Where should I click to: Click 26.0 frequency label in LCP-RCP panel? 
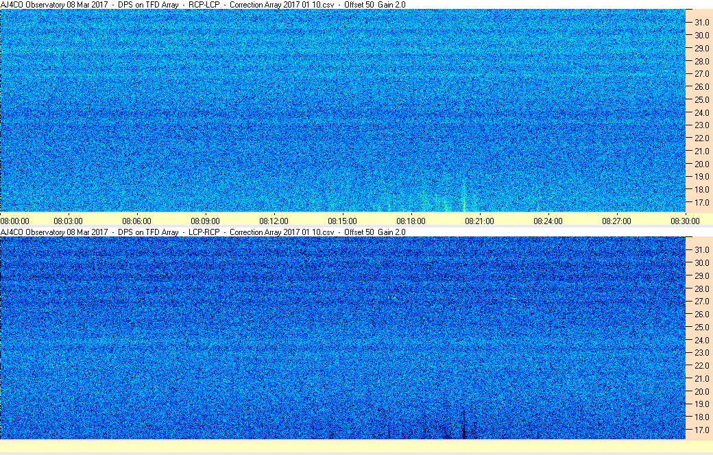(701, 314)
